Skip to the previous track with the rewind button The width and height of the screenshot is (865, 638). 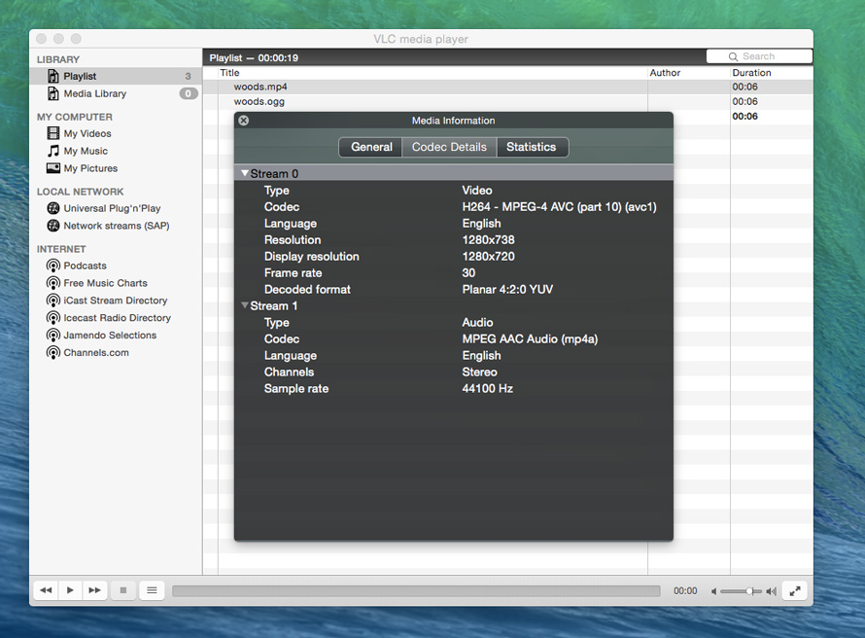(46, 590)
